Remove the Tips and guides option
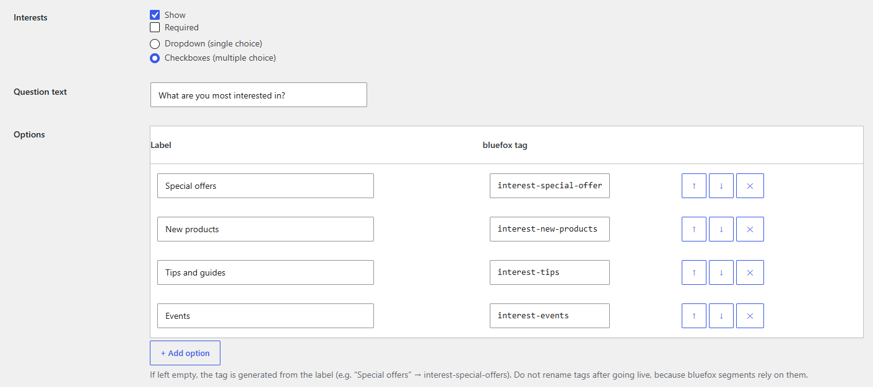Image resolution: width=873 pixels, height=387 pixels. (750, 272)
